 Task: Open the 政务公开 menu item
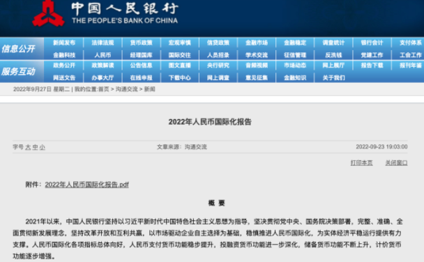[x=64, y=65]
